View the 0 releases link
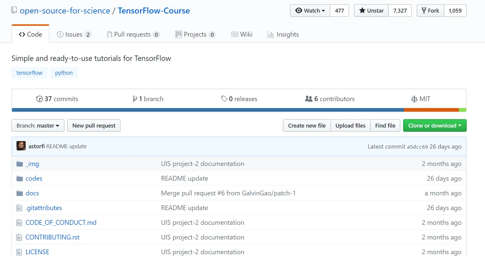Screen dimensions: 485x256 click(239, 99)
